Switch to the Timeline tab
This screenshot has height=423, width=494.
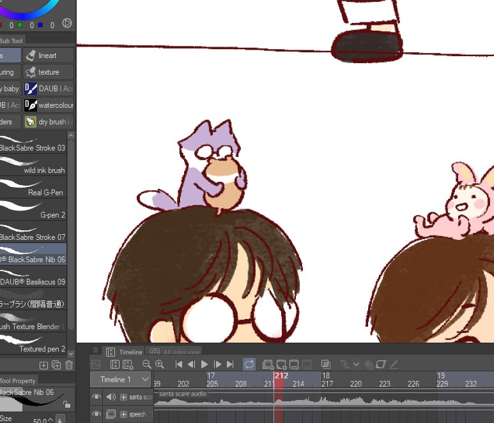coord(125,352)
